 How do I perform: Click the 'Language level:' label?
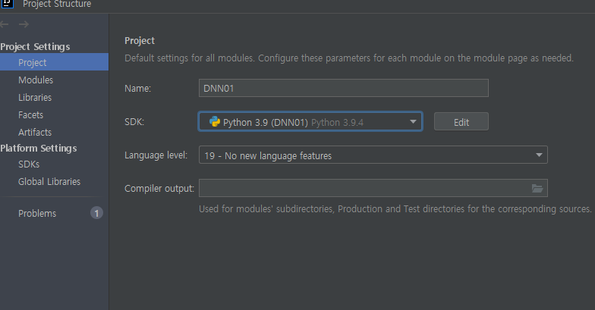click(x=156, y=155)
